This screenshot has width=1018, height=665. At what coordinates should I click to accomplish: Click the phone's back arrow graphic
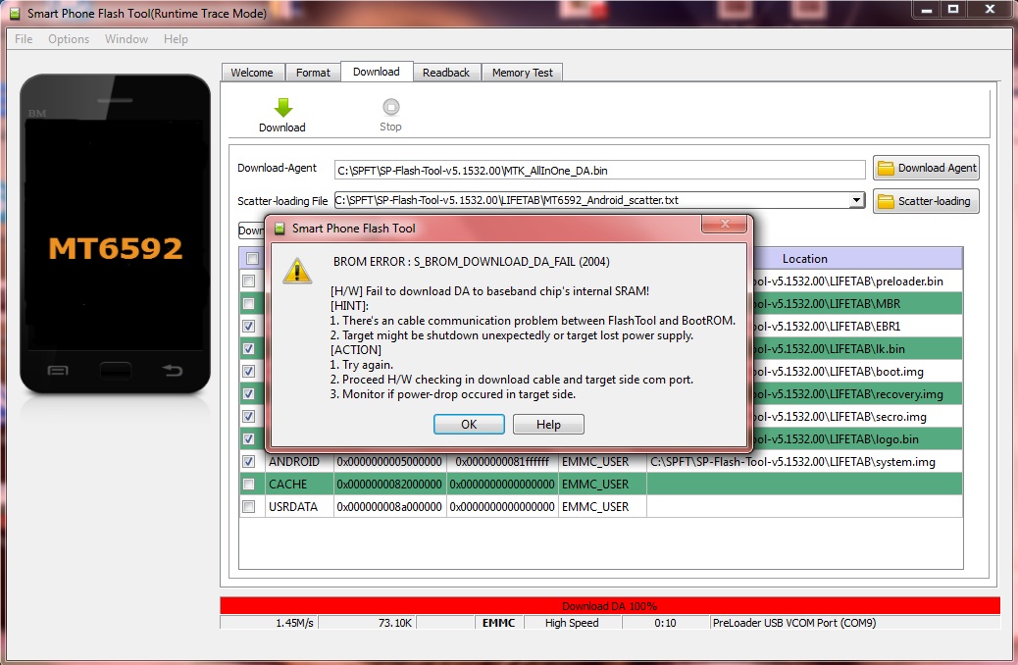coord(173,370)
